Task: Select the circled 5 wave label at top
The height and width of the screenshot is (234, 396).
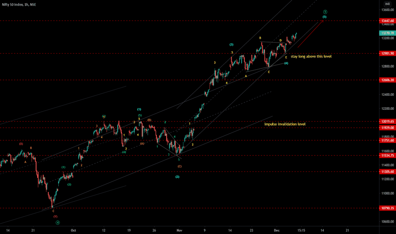Action: click(325, 12)
